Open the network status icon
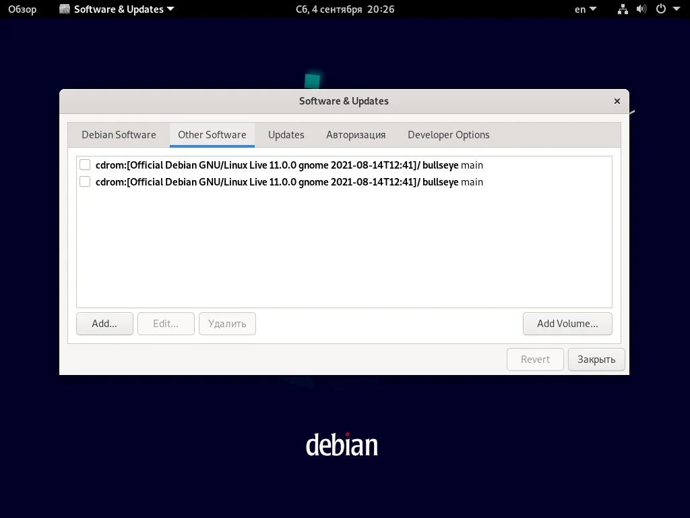 coord(623,9)
